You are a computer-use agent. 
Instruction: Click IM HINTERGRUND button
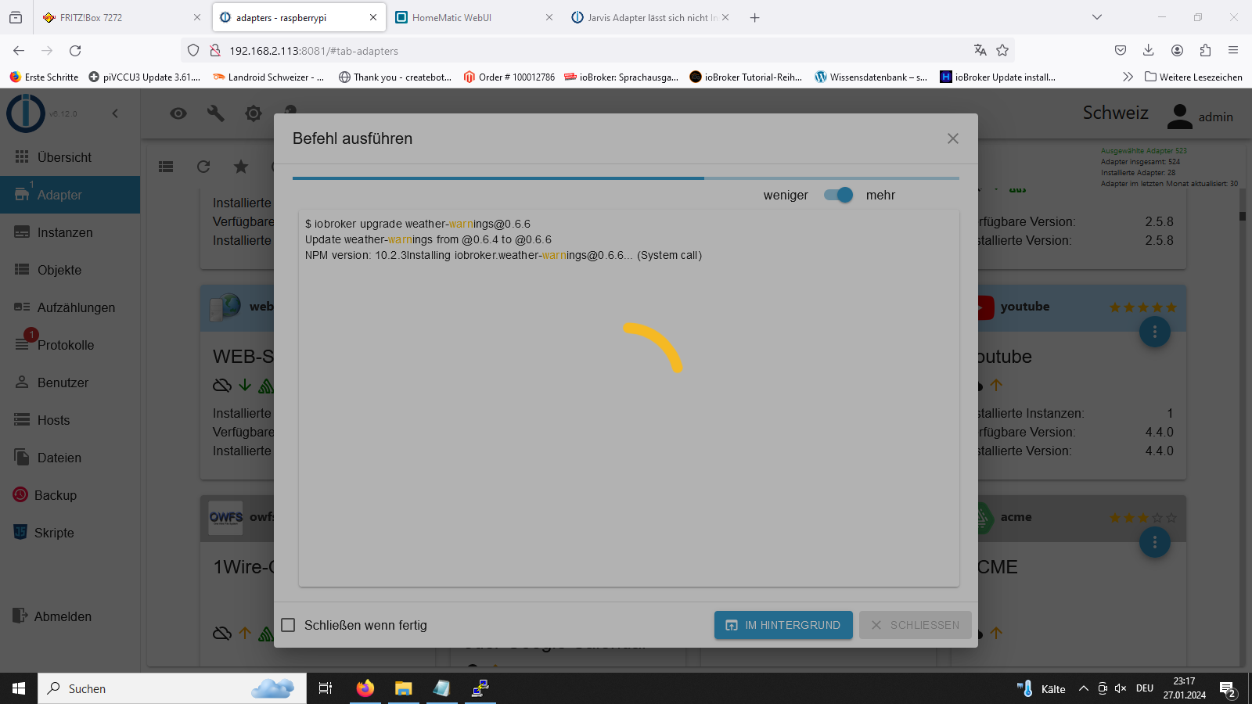[783, 625]
